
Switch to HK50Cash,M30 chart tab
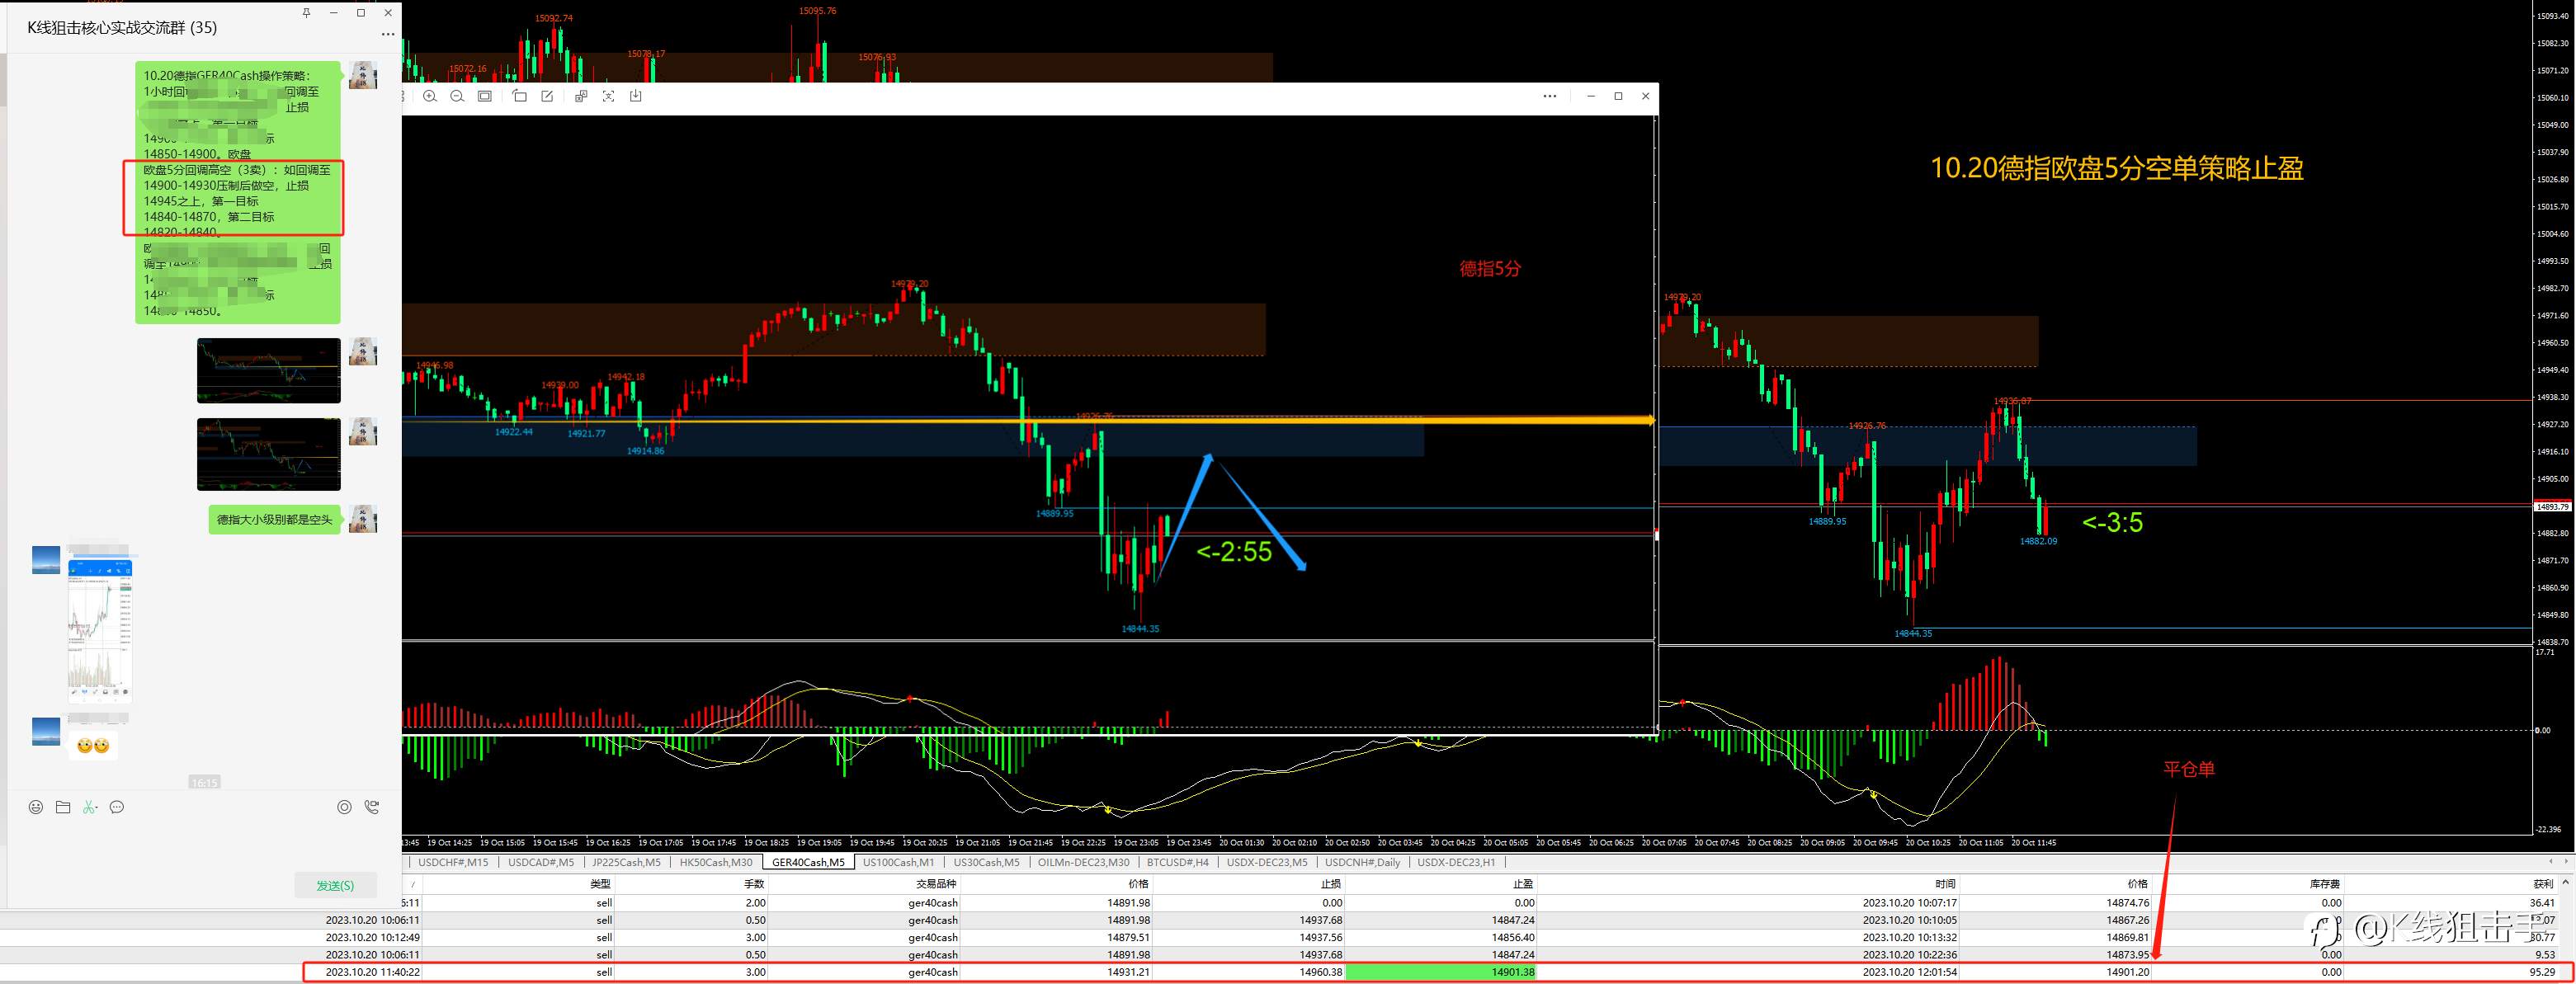(x=716, y=862)
